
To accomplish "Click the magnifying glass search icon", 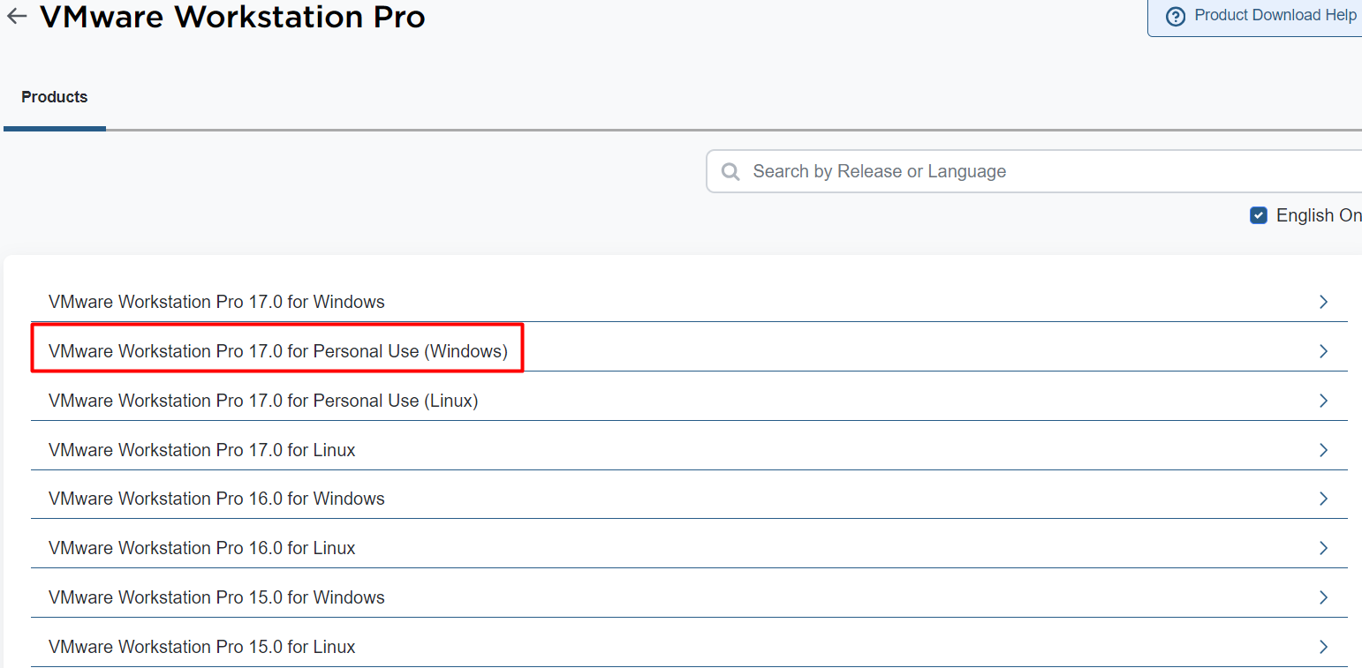I will coord(730,171).
